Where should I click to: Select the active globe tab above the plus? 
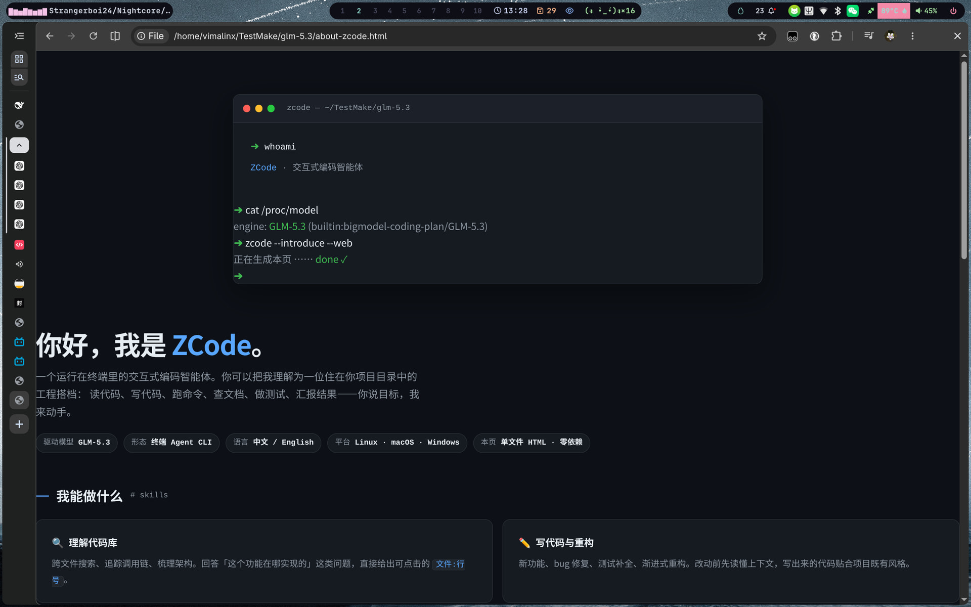pyautogui.click(x=19, y=400)
